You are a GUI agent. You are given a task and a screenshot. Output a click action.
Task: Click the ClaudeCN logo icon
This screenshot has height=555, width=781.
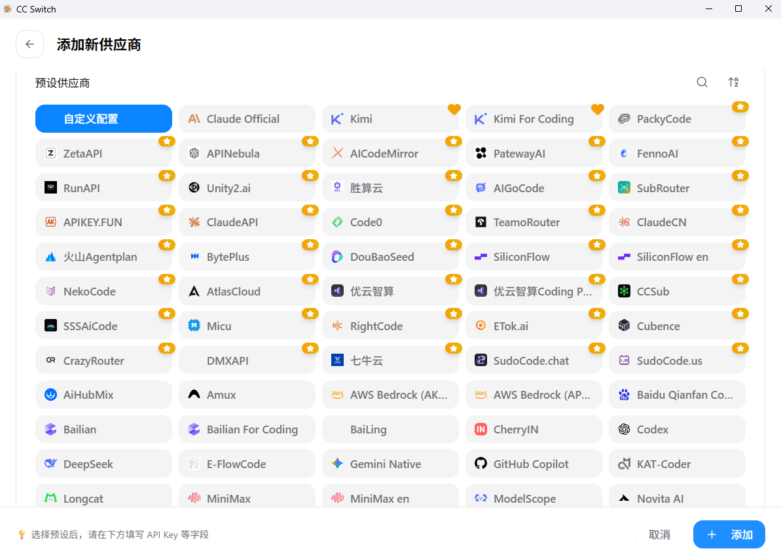tap(624, 222)
